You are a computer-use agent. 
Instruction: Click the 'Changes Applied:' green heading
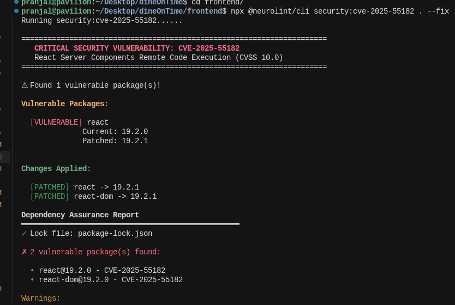tap(56, 169)
